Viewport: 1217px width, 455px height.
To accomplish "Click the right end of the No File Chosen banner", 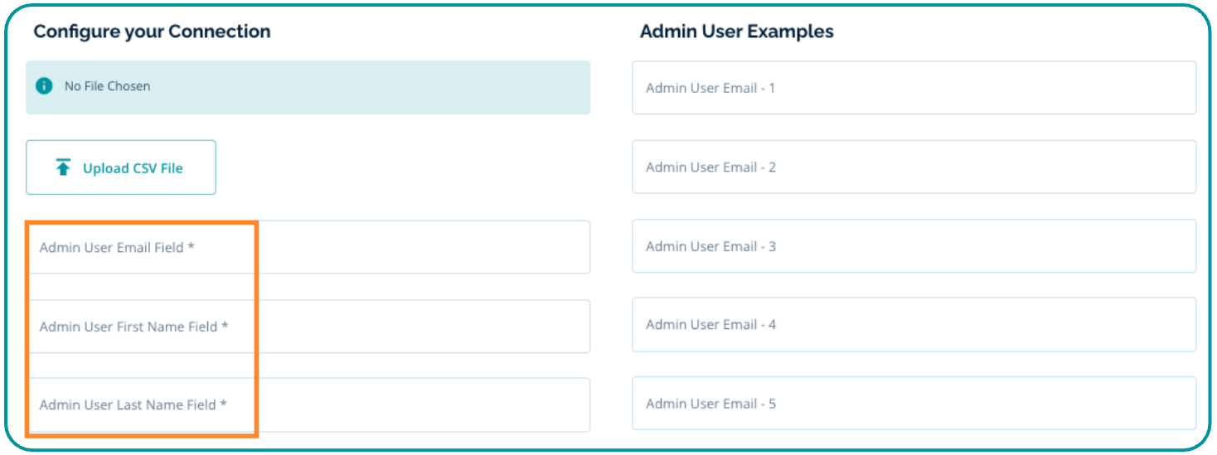I will click(x=572, y=87).
